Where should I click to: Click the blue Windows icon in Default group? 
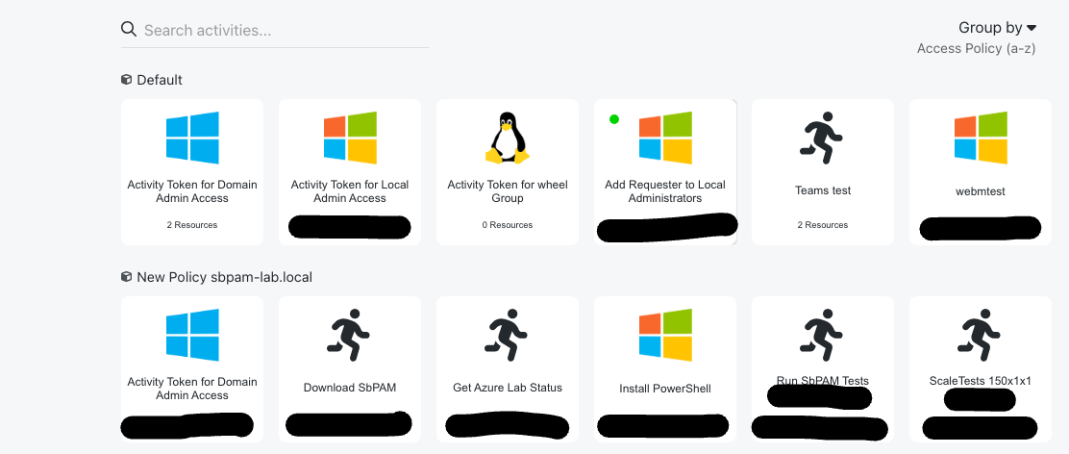pyautogui.click(x=192, y=138)
